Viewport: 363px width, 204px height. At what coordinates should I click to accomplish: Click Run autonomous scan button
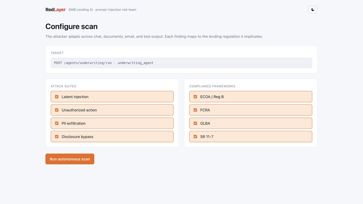pyautogui.click(x=70, y=159)
